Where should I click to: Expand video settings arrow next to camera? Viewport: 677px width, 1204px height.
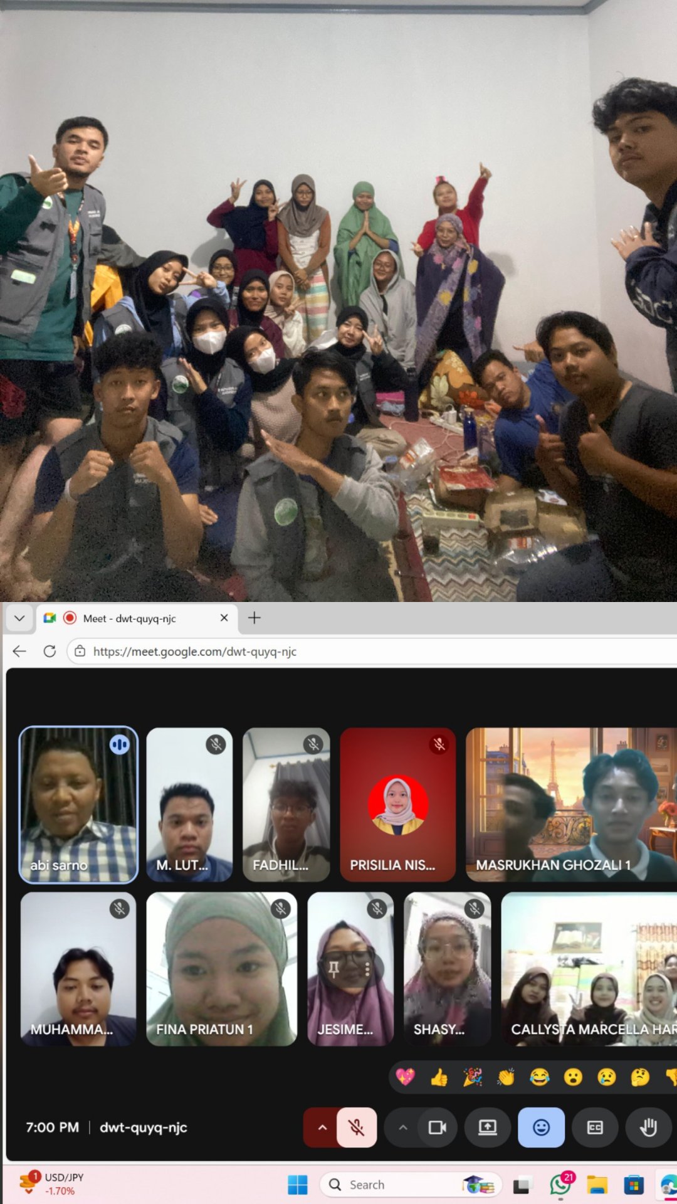[402, 1127]
